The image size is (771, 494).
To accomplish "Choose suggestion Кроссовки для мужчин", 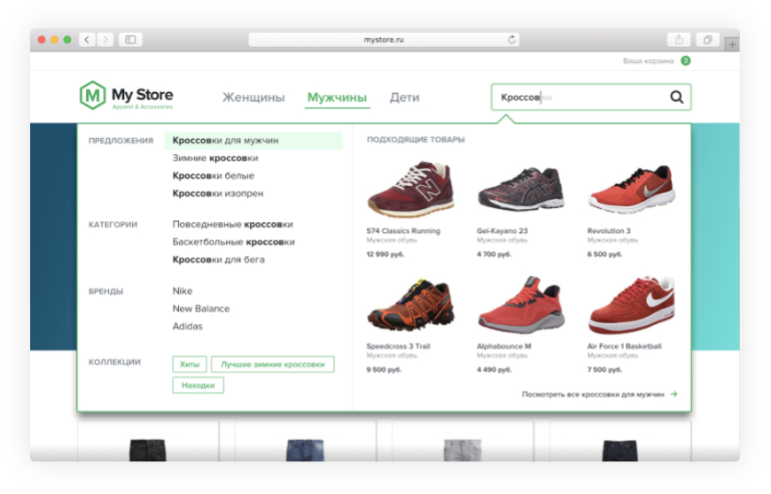I will tap(225, 141).
